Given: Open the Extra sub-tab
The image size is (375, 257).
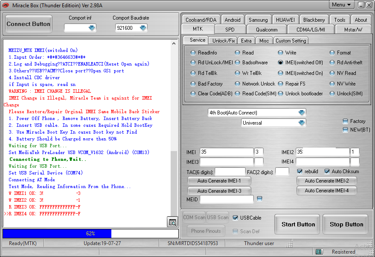Looking at the screenshot, I should (x=246, y=41).
